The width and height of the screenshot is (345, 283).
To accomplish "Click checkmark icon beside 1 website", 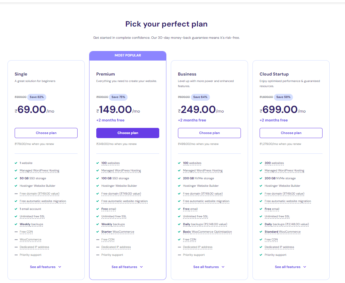I will (16, 163).
